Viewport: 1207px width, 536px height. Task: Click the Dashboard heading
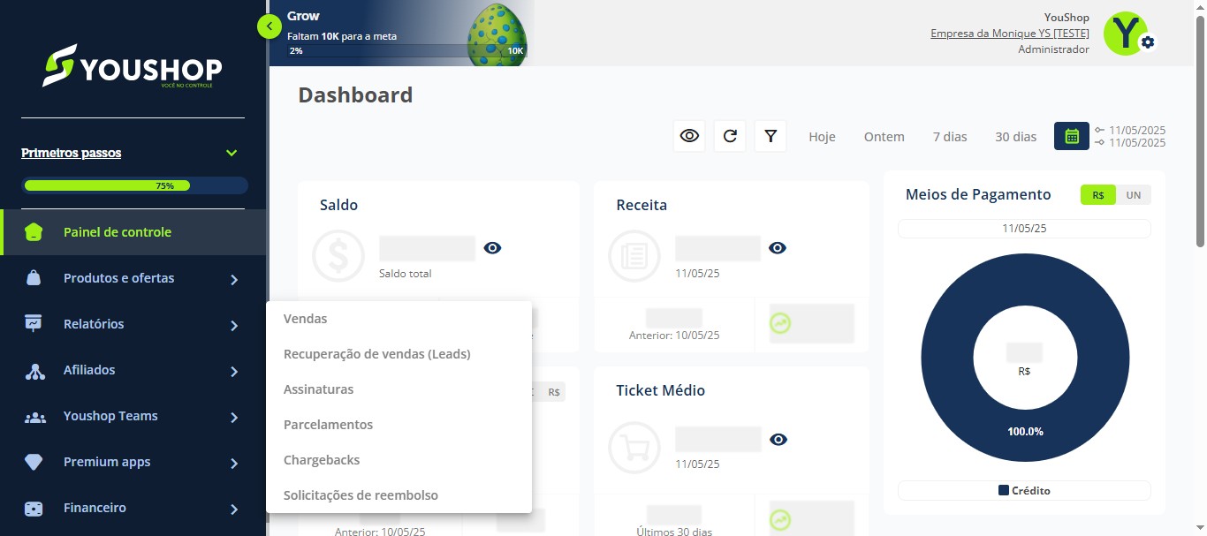click(355, 94)
